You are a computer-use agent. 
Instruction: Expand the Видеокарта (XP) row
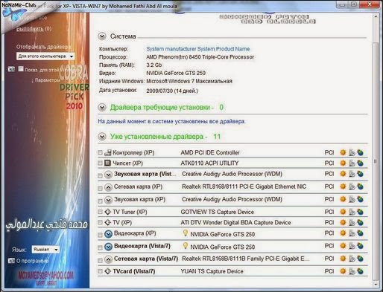point(108,234)
